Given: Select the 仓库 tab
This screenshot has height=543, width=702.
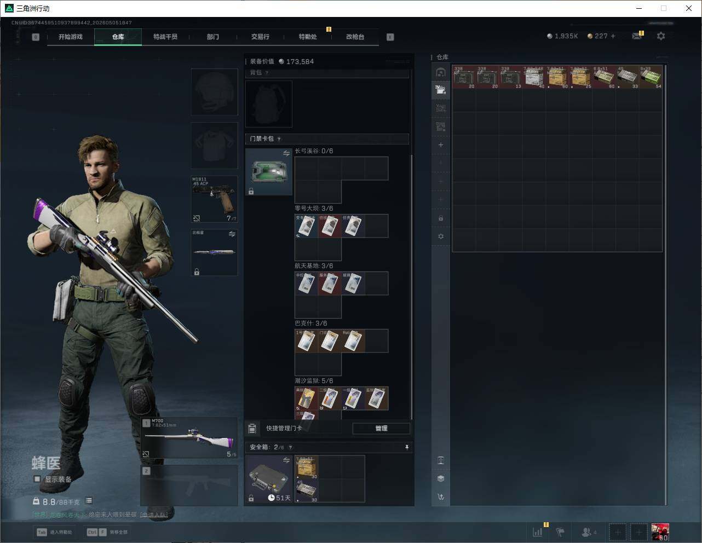Looking at the screenshot, I should coord(118,37).
